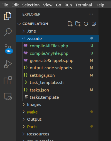Image resolution: width=111 pixels, height=141 pixels.
Task: Collapse the .vscode folder chevron
Action: [x=23, y=38]
